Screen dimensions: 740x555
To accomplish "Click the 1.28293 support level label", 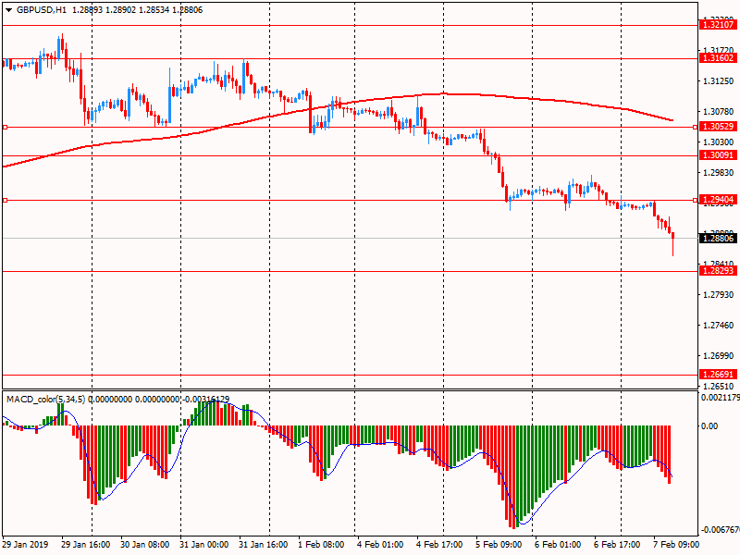I will click(x=717, y=271).
